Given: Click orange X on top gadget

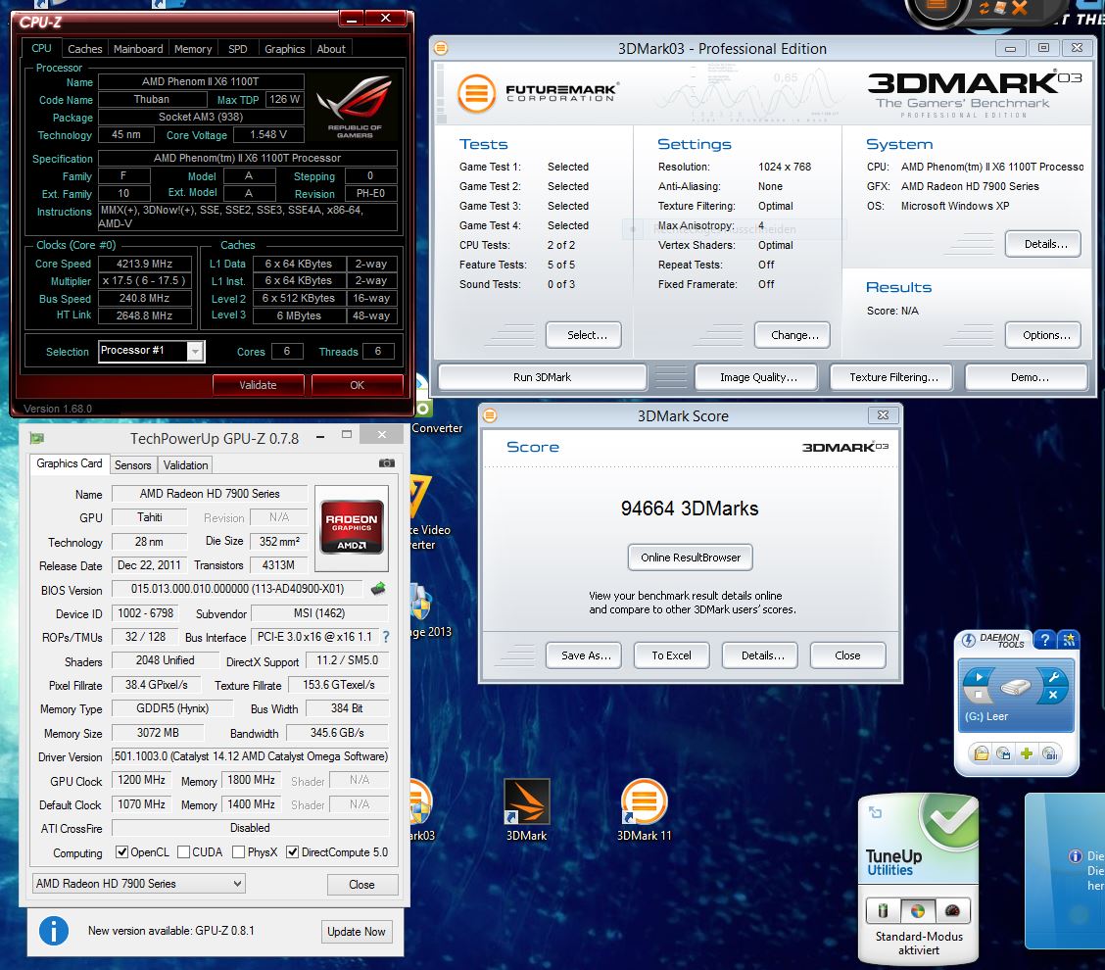Looking at the screenshot, I should point(1019,8).
